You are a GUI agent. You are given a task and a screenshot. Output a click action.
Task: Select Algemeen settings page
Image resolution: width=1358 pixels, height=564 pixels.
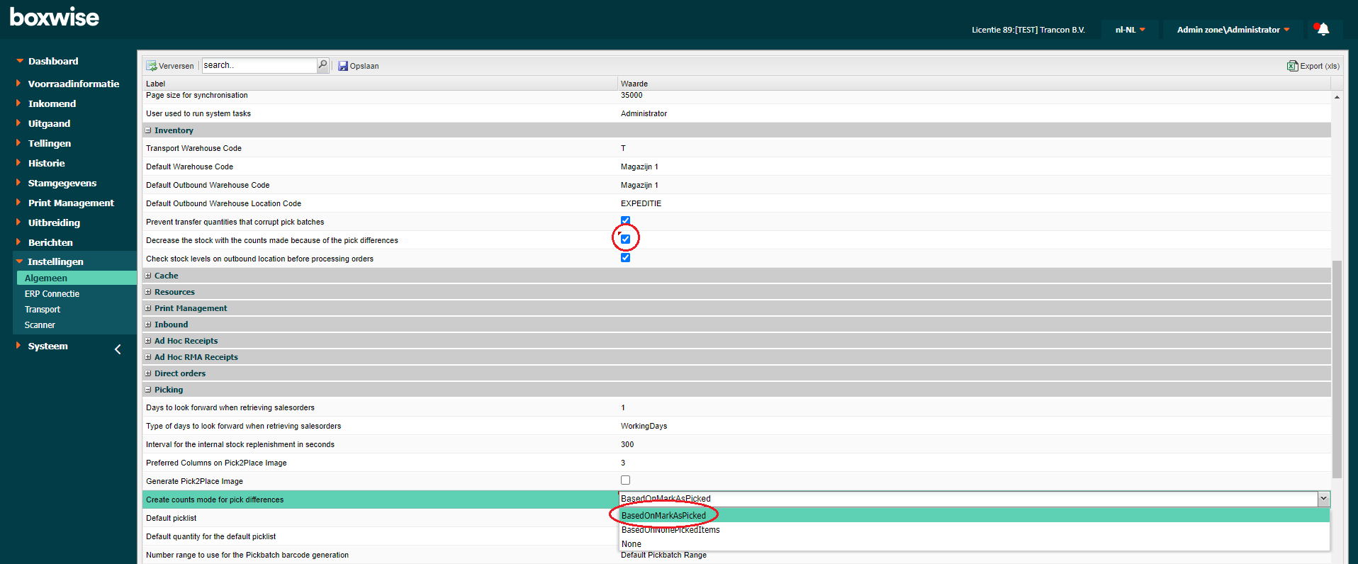77,278
